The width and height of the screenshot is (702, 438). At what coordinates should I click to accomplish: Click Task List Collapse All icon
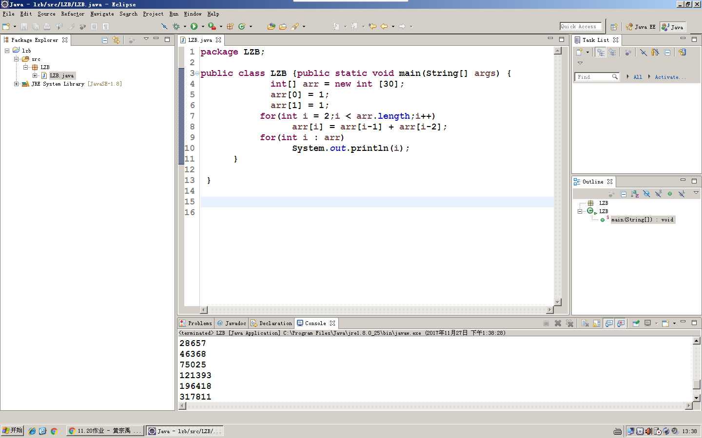[x=667, y=52]
